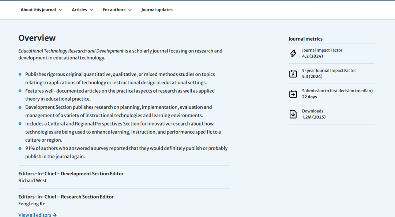Click the 1.2M (2025) downloads value
395x217 pixels.
314,117
